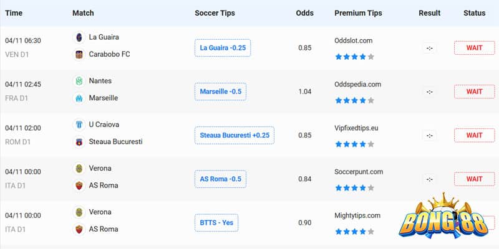Click the star rating under Soccerpunt.com
This screenshot has height=249, width=499.
(354, 188)
